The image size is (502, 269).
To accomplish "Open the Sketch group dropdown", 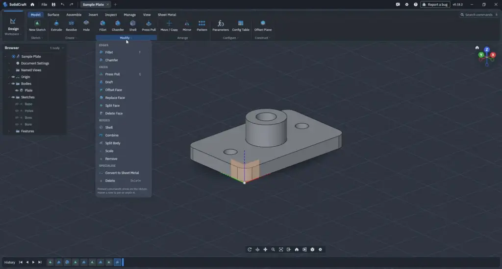I will [37, 38].
